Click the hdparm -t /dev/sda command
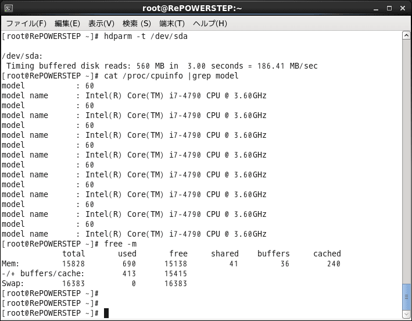 pyautogui.click(x=146, y=36)
